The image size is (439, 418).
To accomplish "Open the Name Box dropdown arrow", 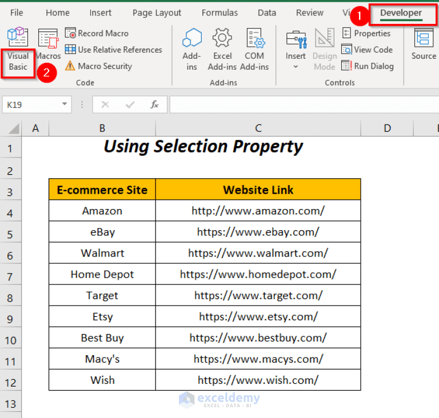I will click(65, 104).
